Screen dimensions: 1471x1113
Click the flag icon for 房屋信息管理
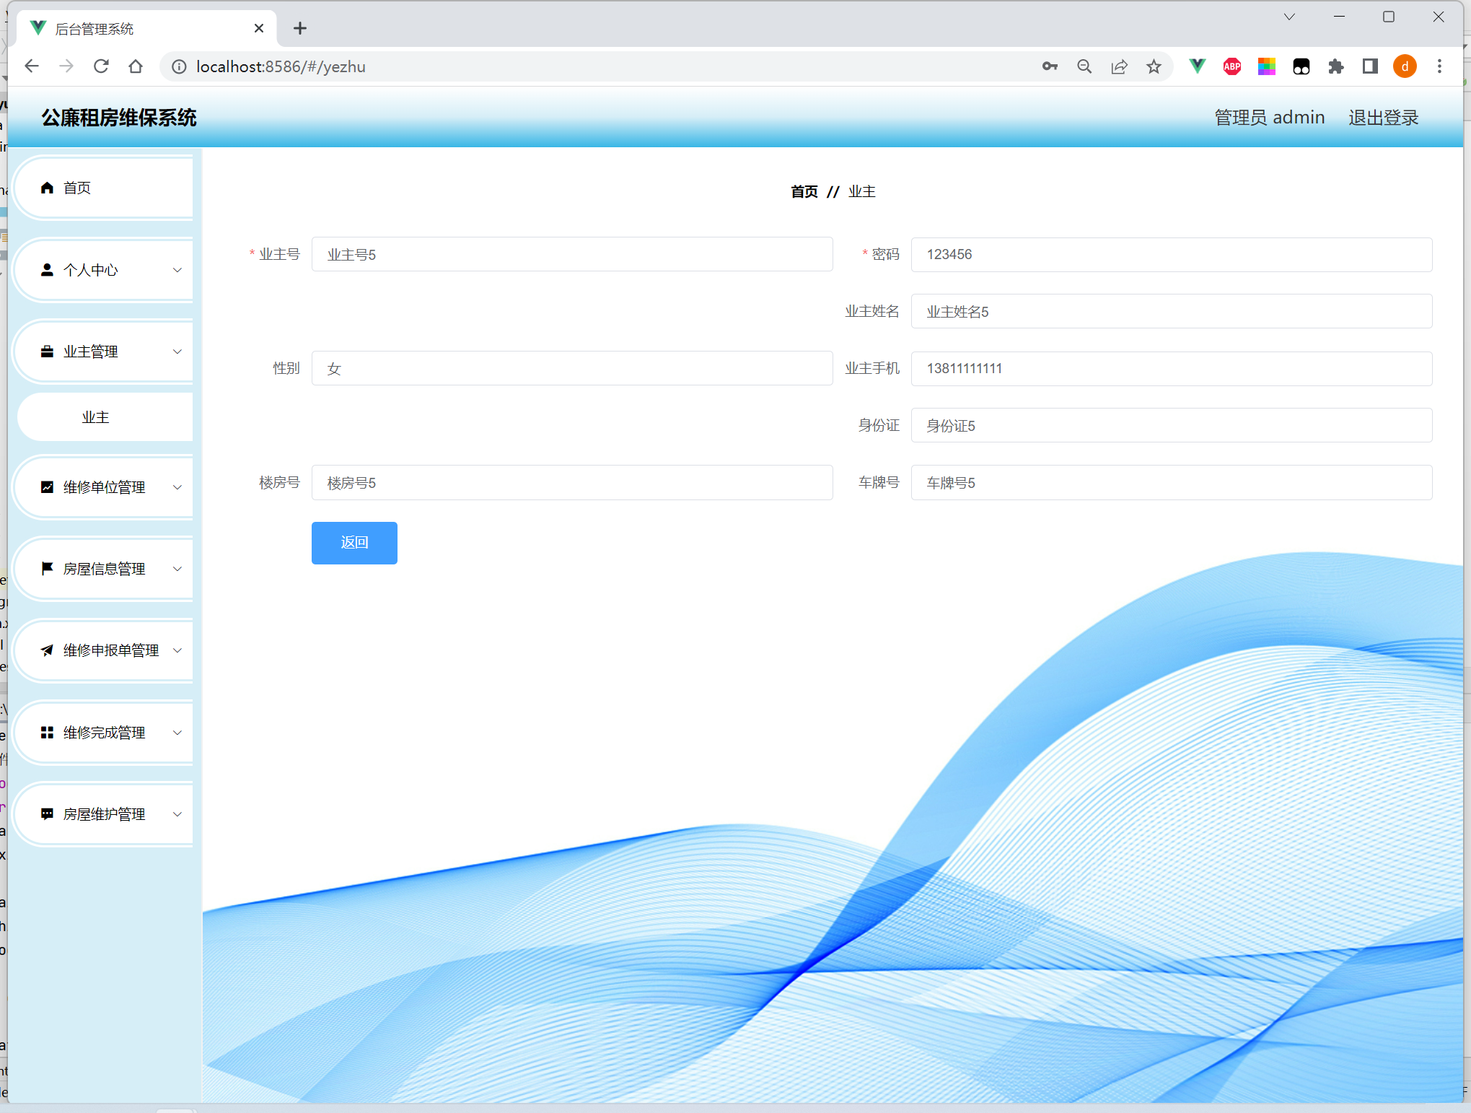pos(48,569)
